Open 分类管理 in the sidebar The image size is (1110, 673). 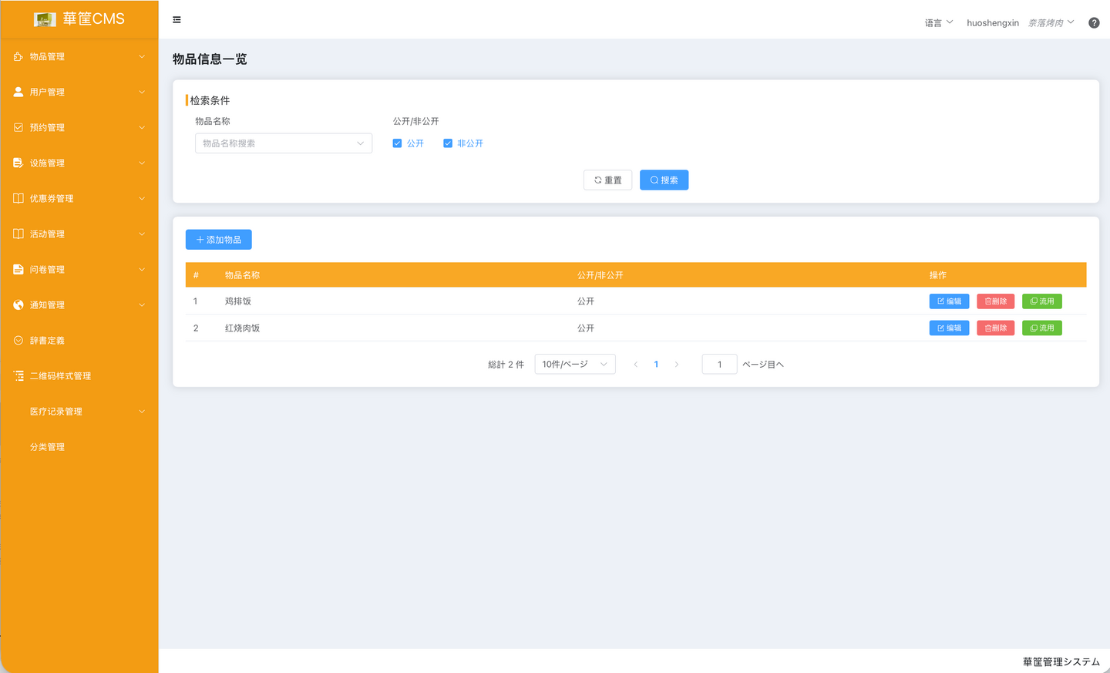[47, 447]
